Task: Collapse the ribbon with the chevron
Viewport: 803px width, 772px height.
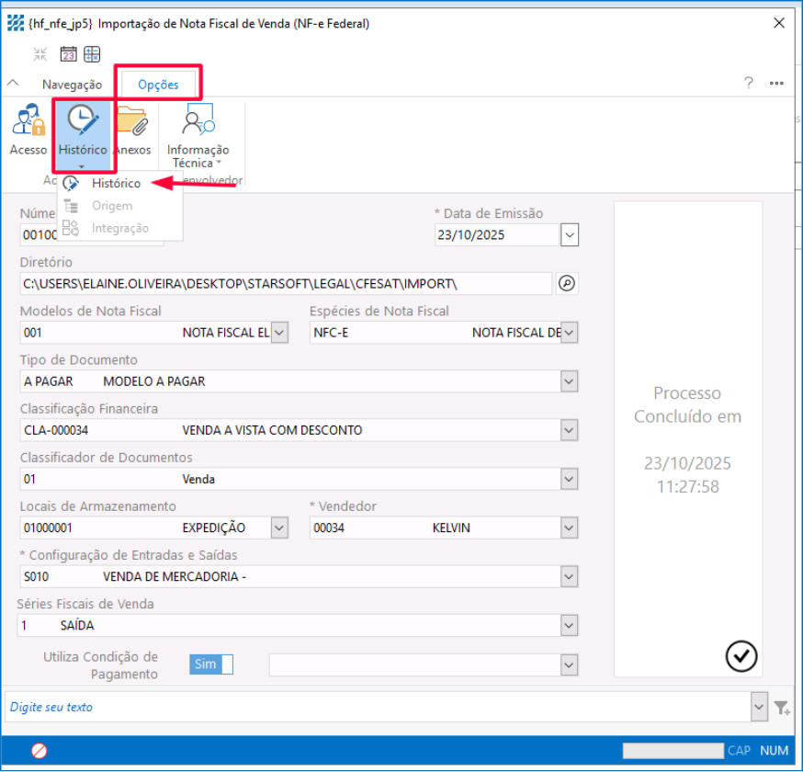Action: pos(13,84)
